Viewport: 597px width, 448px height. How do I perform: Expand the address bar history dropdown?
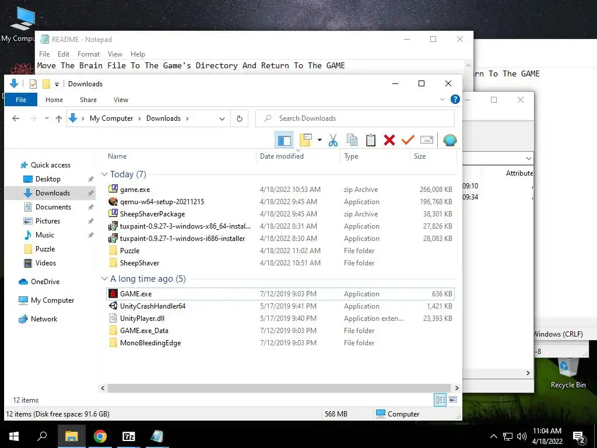point(222,118)
